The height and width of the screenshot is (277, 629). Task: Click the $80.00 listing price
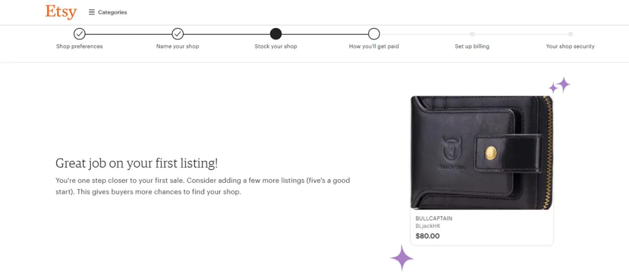(427, 236)
